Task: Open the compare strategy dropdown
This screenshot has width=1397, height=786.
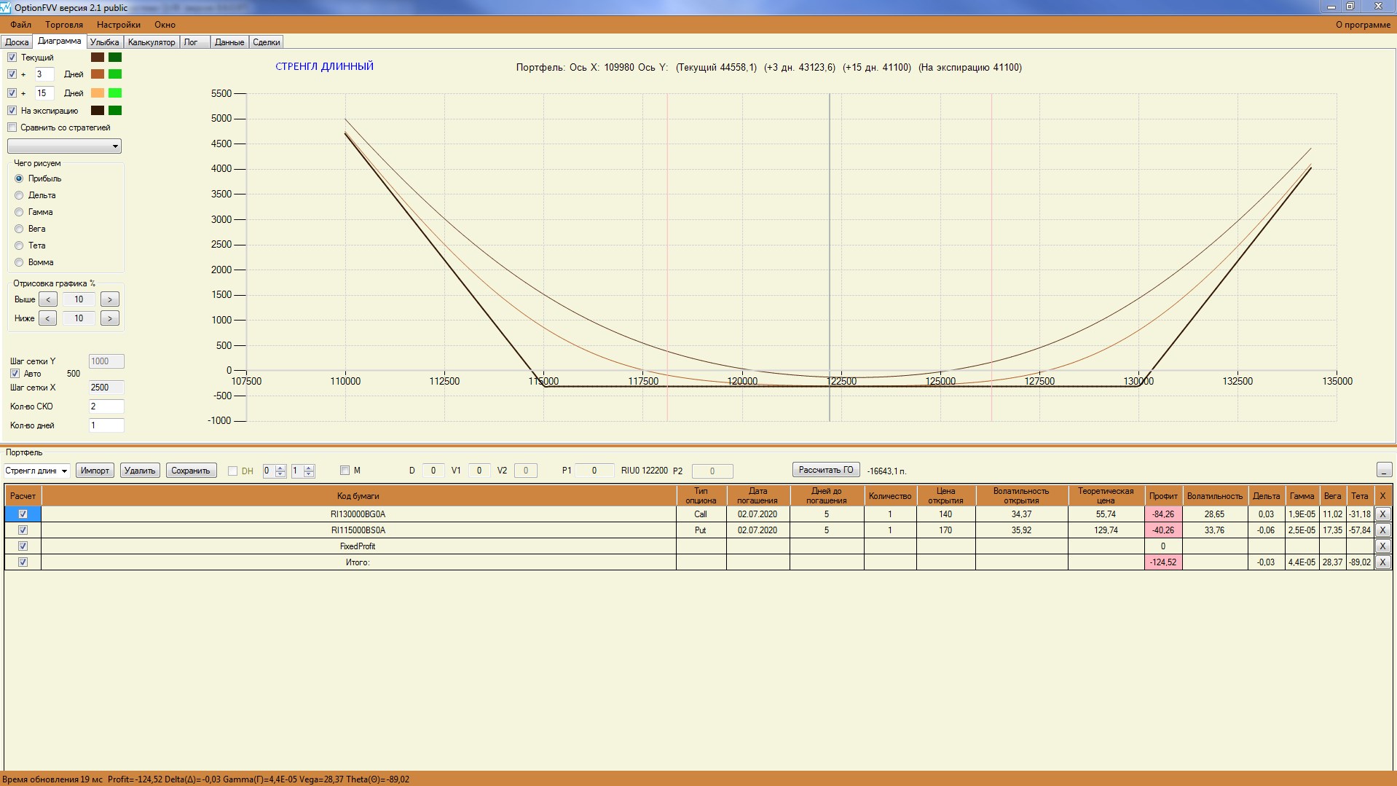Action: point(64,146)
